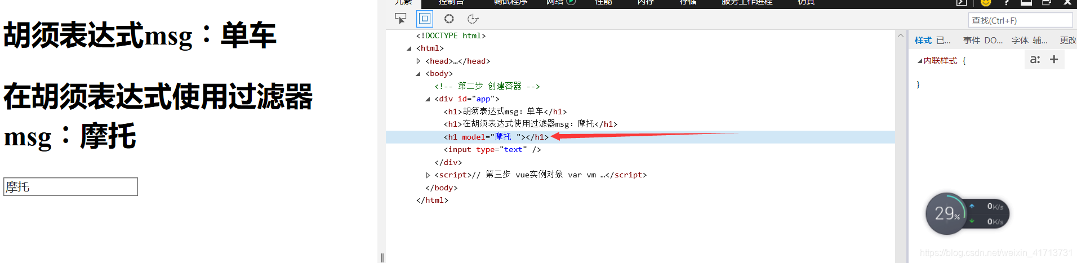Screen dimensions: 1077x263
Task: Open the 服务工作进程 tab
Action: tap(747, 2)
